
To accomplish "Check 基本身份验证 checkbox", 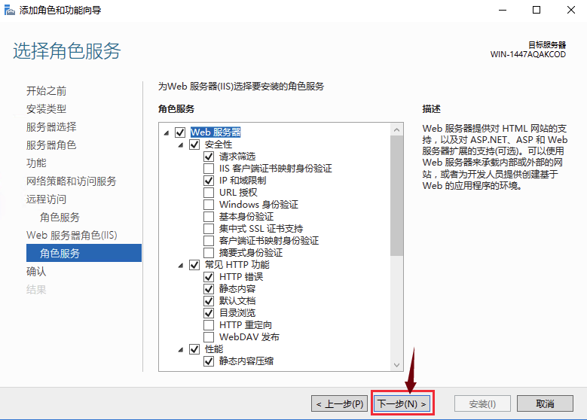I will pos(209,217).
